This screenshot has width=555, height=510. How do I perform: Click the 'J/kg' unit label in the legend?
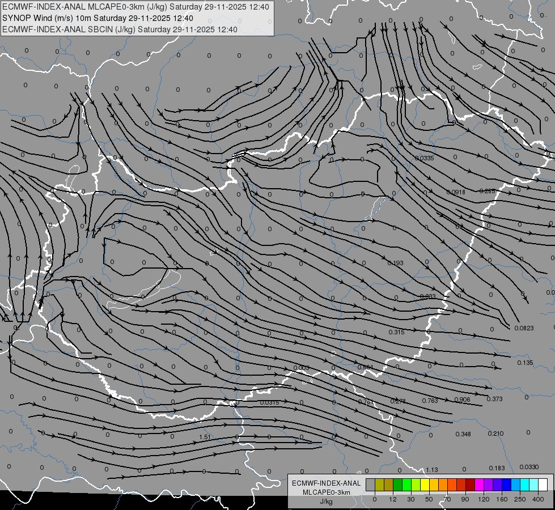327,501
